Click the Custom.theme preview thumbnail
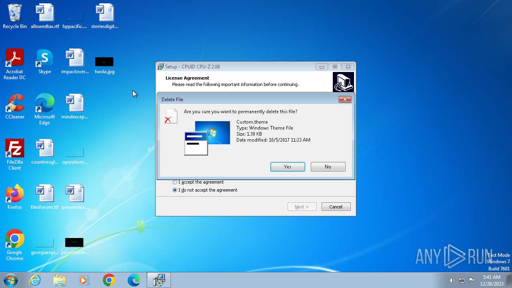Viewport: 512px width, 288px height. (x=207, y=138)
